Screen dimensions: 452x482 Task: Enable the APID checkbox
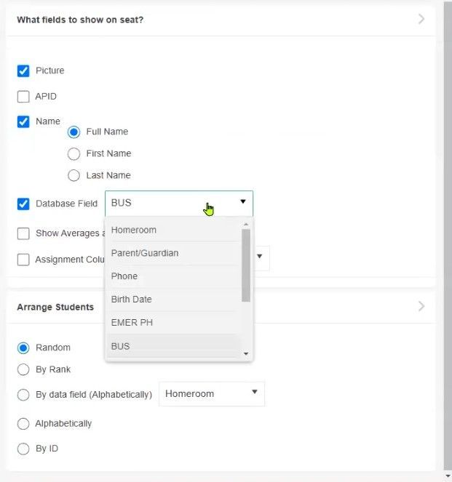click(23, 97)
